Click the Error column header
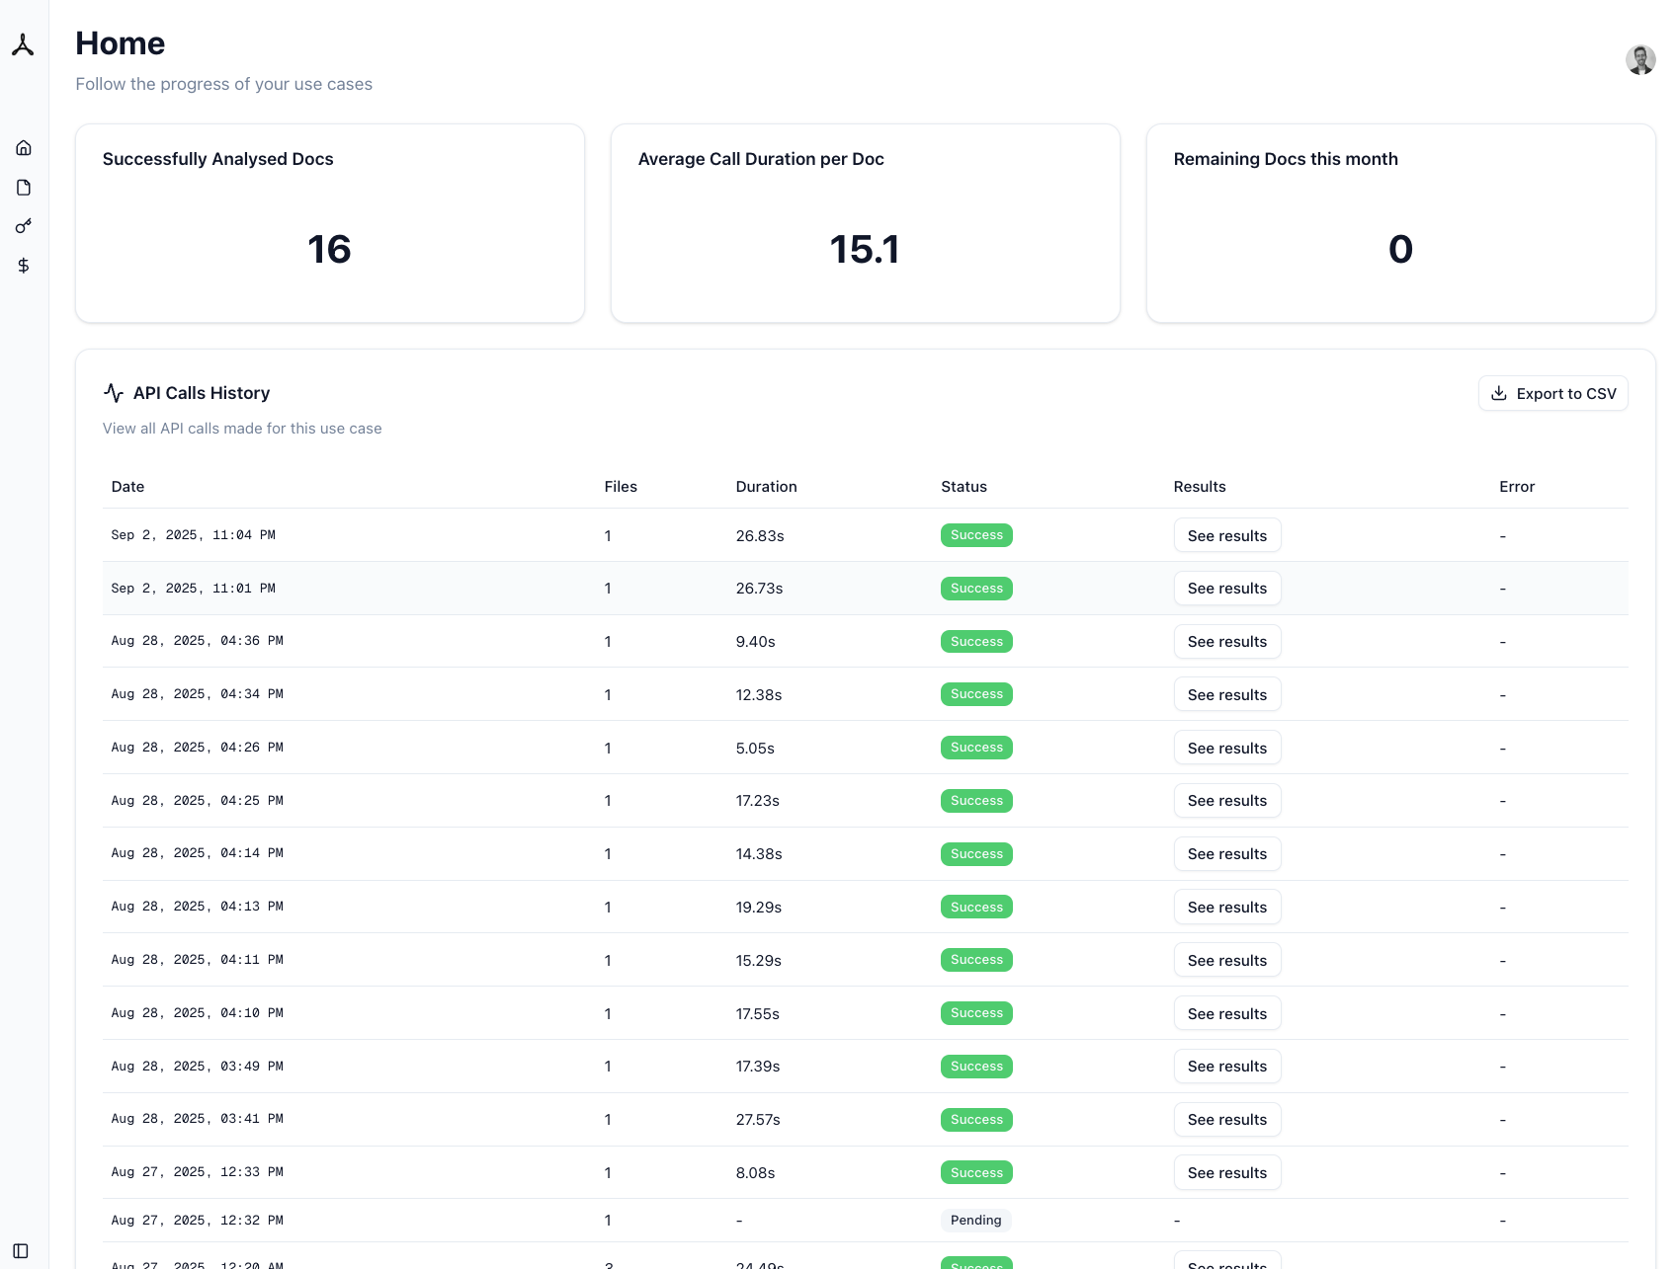This screenshot has height=1269, width=1676. [x=1517, y=487]
